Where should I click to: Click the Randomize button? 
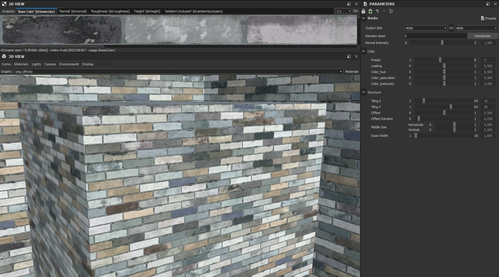(482, 36)
